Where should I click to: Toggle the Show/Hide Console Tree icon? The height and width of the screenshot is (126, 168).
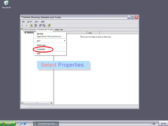pos(35,25)
